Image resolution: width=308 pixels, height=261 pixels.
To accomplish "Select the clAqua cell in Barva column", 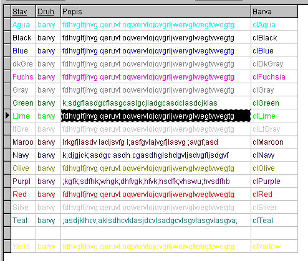I will [274, 25].
